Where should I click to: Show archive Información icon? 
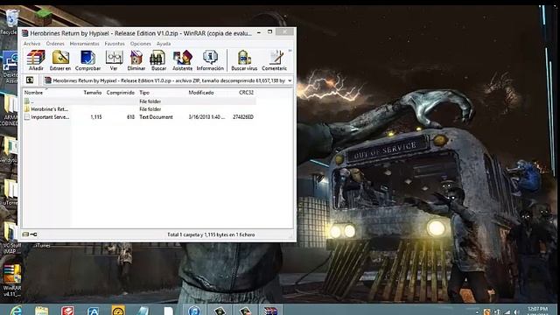[x=210, y=60]
